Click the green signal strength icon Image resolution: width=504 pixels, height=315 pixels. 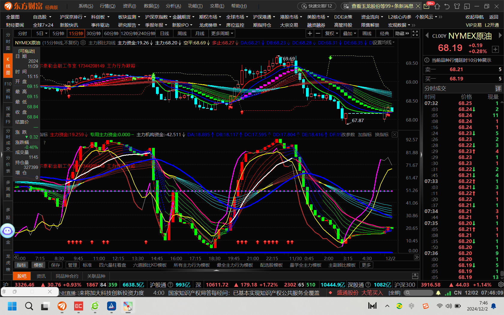(448, 293)
